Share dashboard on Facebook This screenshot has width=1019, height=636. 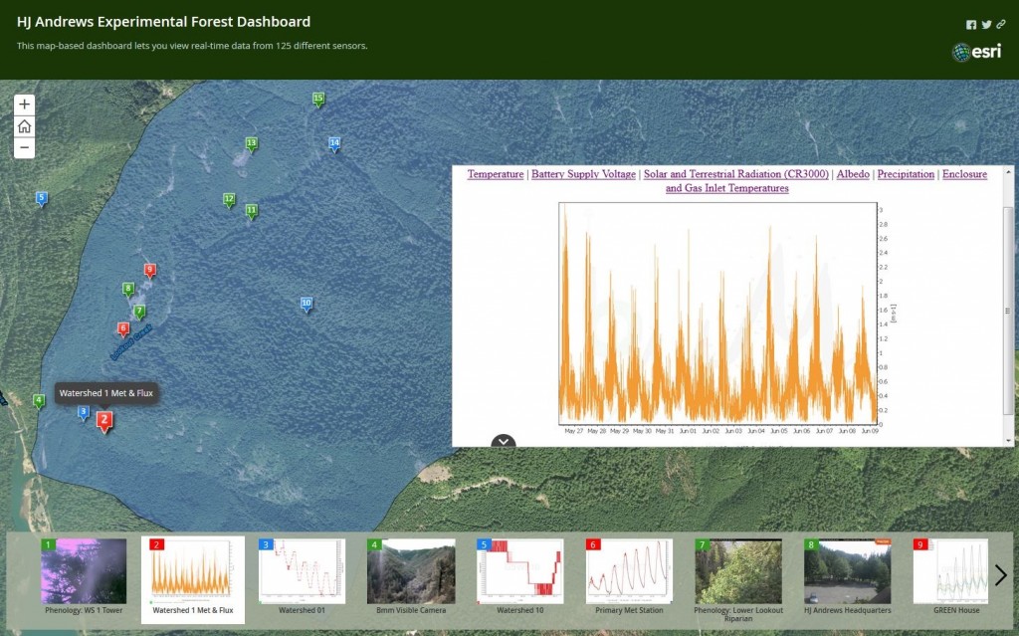pyautogui.click(x=971, y=25)
